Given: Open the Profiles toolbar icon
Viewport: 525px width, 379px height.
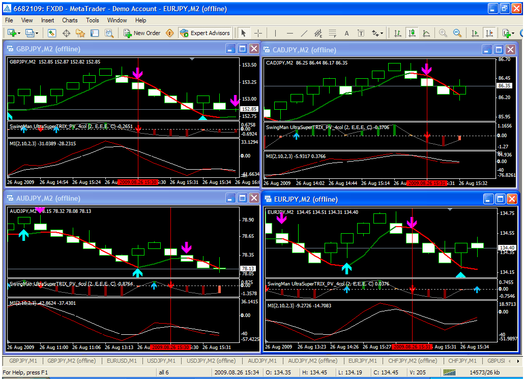Looking at the screenshot, I should coord(30,33).
